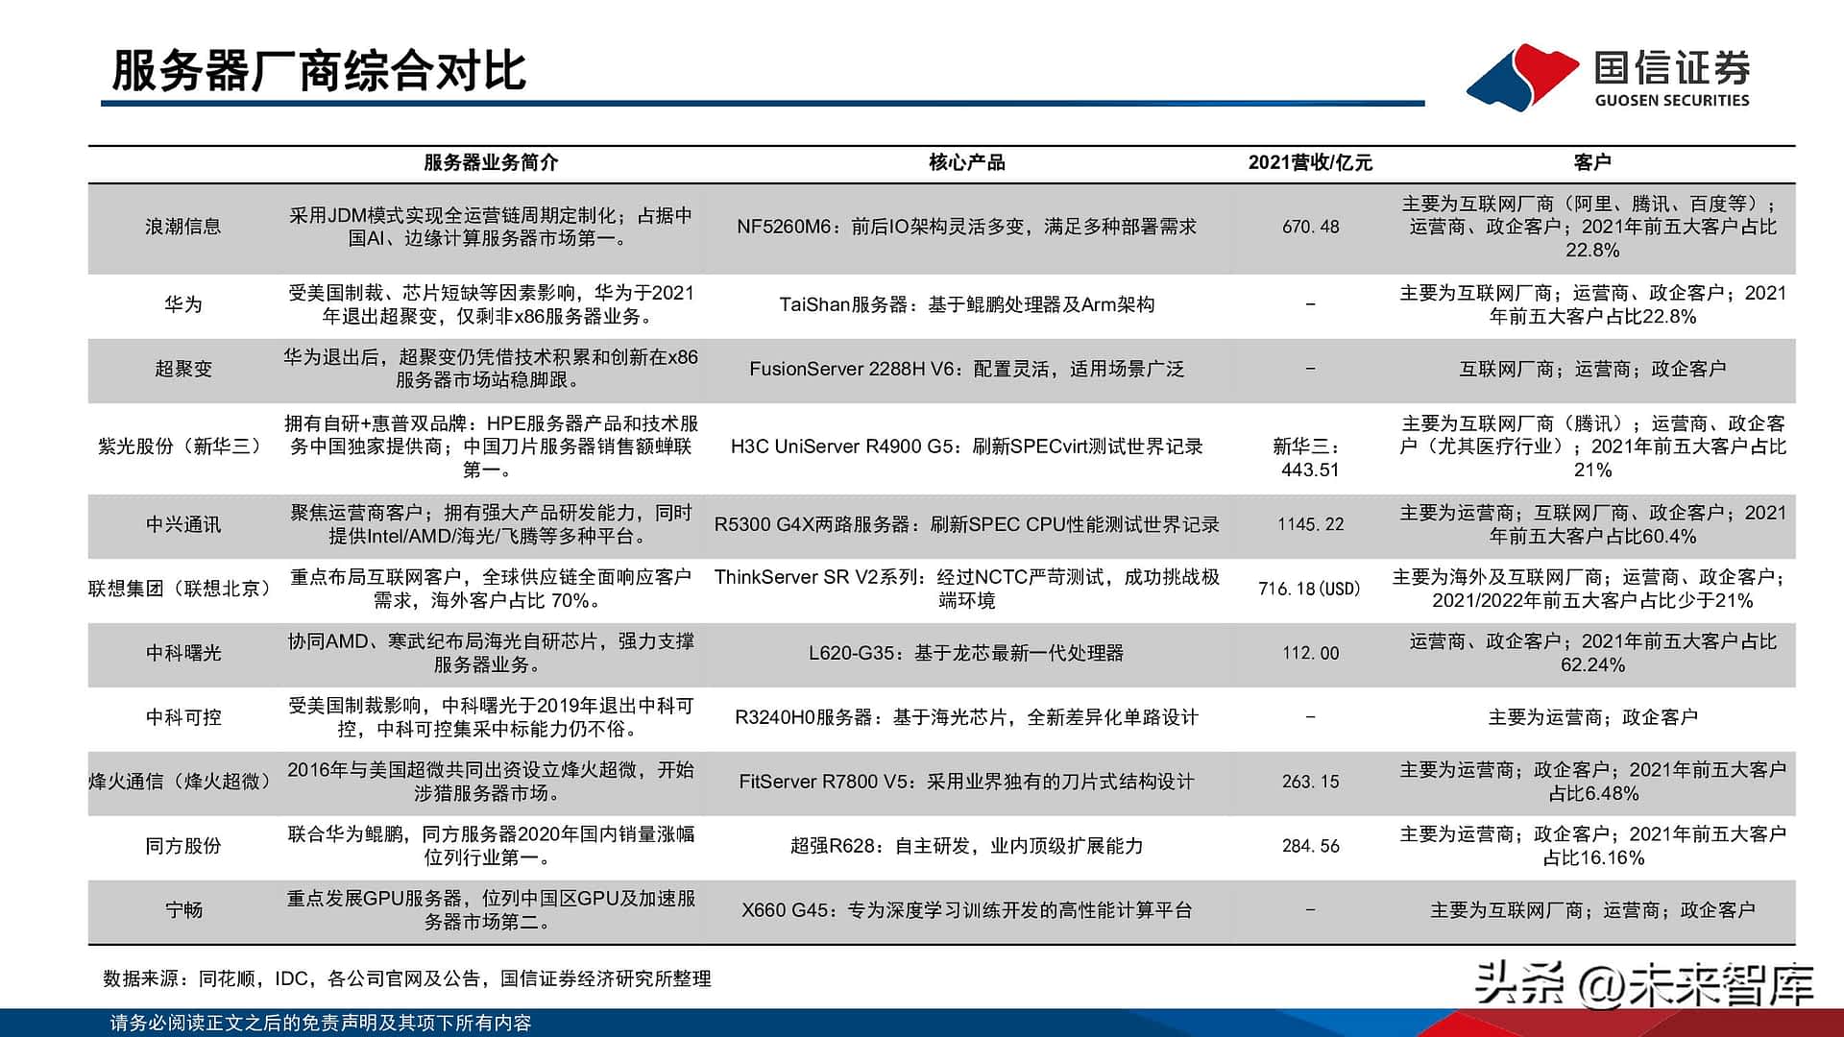Screen dimensions: 1844x1037
Task: Click the column header 核心产品
Action: (966, 162)
